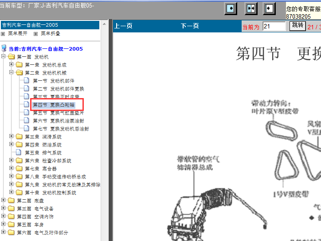Screen dimensions: 321x241
Task: Open 第二节 发动机部件更换 section
Action: coord(59,89)
